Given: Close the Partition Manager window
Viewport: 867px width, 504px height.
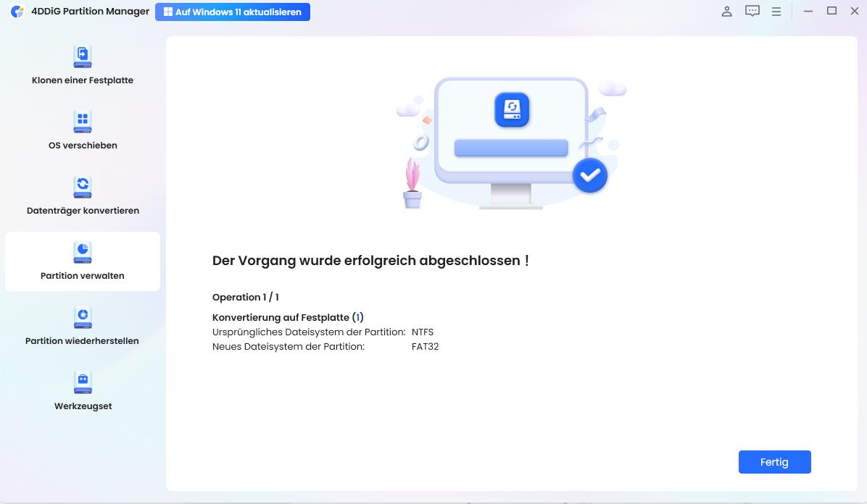Looking at the screenshot, I should [854, 11].
